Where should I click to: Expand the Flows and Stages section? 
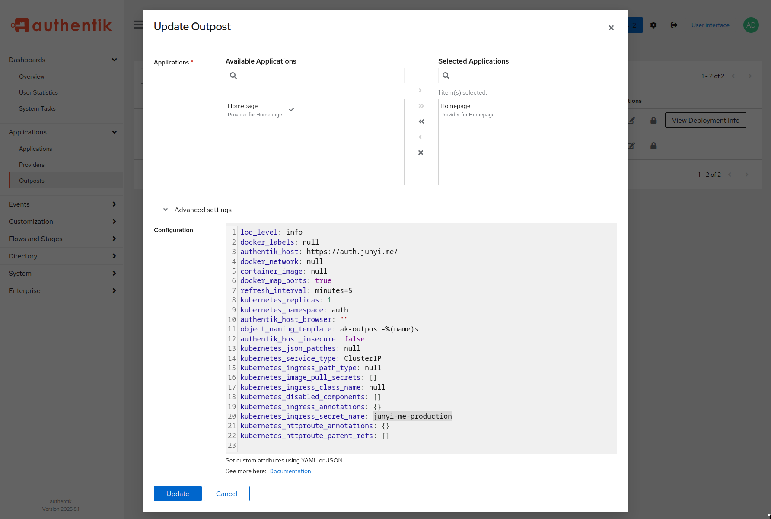coord(62,239)
